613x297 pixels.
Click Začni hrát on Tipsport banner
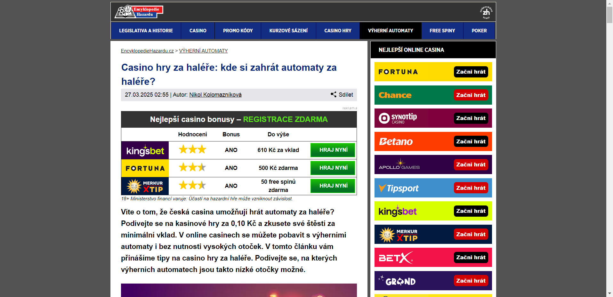(x=471, y=188)
